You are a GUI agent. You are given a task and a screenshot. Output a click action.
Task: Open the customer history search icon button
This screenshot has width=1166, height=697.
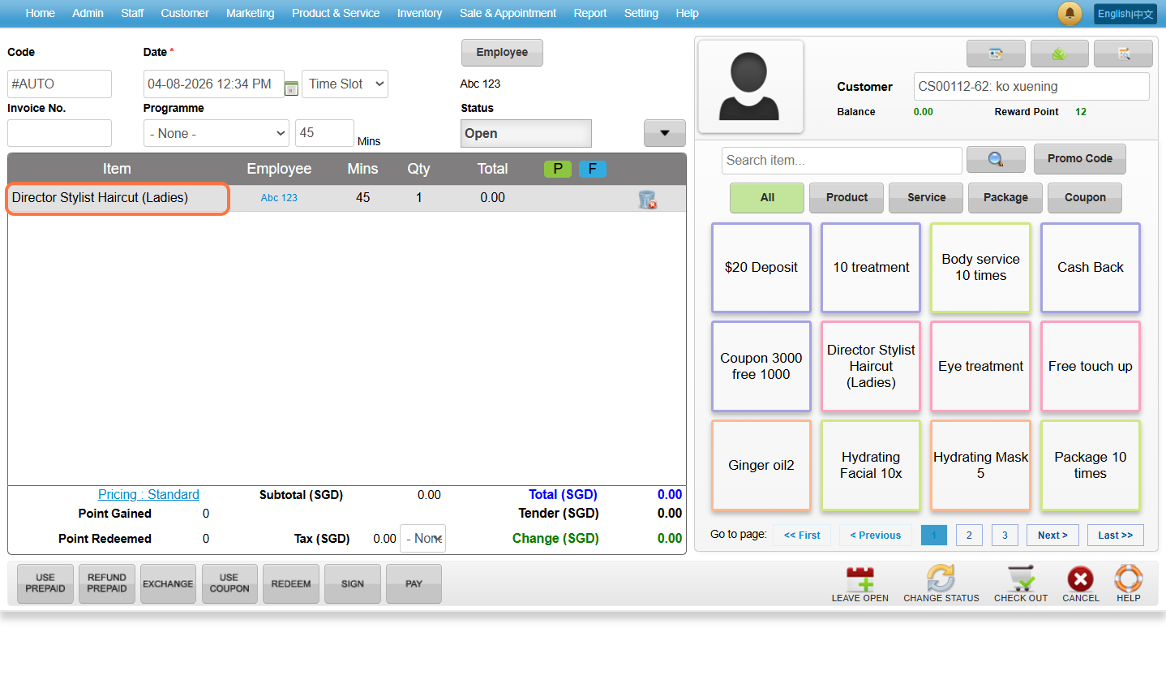pyautogui.click(x=1123, y=54)
